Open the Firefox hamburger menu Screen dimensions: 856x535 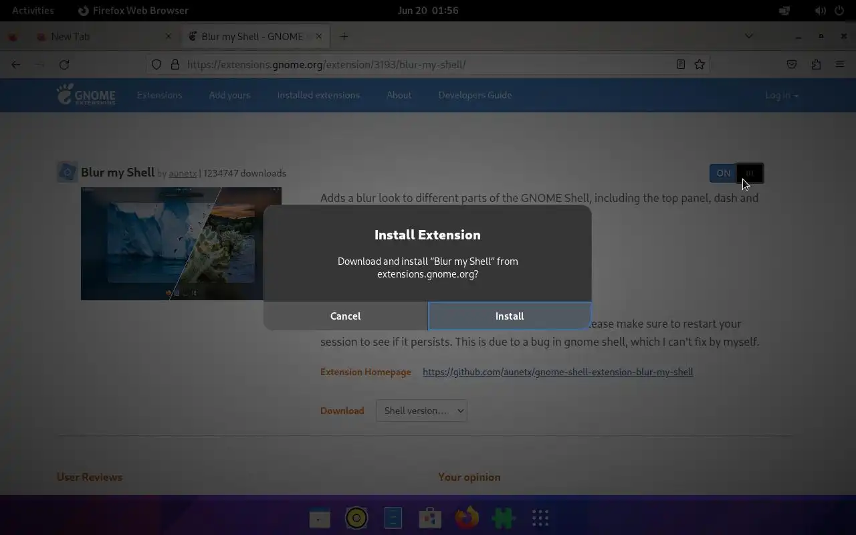tap(840, 64)
